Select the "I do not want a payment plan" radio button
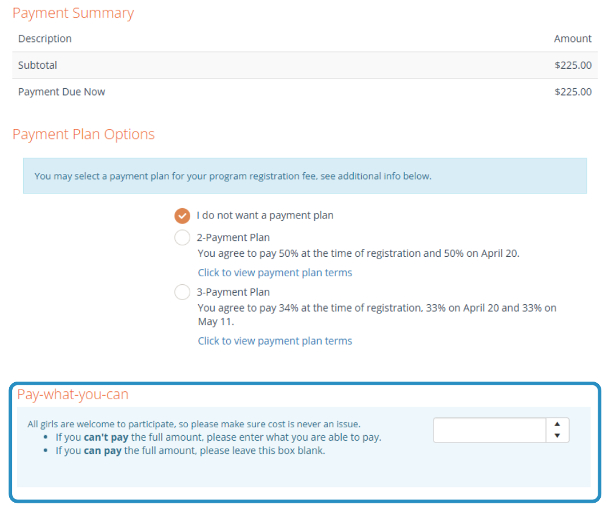 point(182,215)
